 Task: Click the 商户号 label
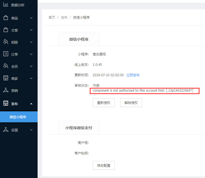(83, 143)
